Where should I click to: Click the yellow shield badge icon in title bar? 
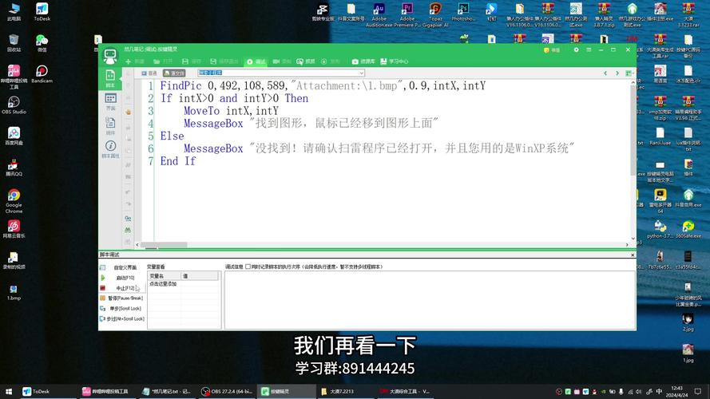click(x=546, y=49)
